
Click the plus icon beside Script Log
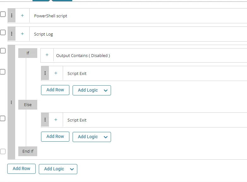[22, 34]
